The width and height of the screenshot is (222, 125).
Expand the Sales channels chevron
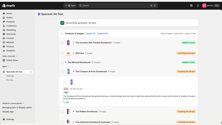[x=16, y=56]
